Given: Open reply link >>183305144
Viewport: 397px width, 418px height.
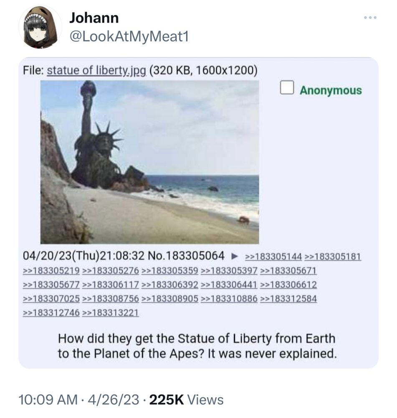Looking at the screenshot, I should pyautogui.click(x=273, y=257).
